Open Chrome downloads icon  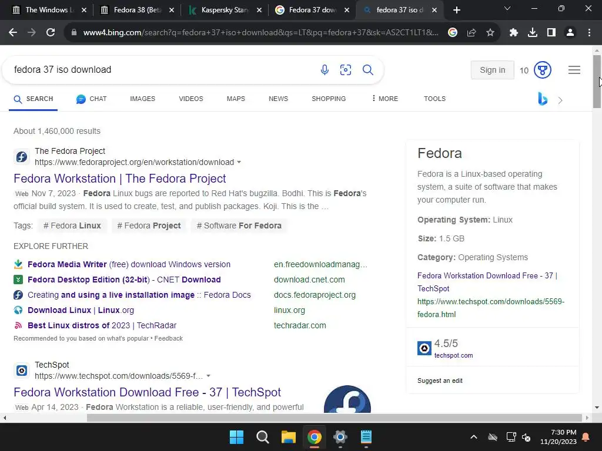(533, 33)
